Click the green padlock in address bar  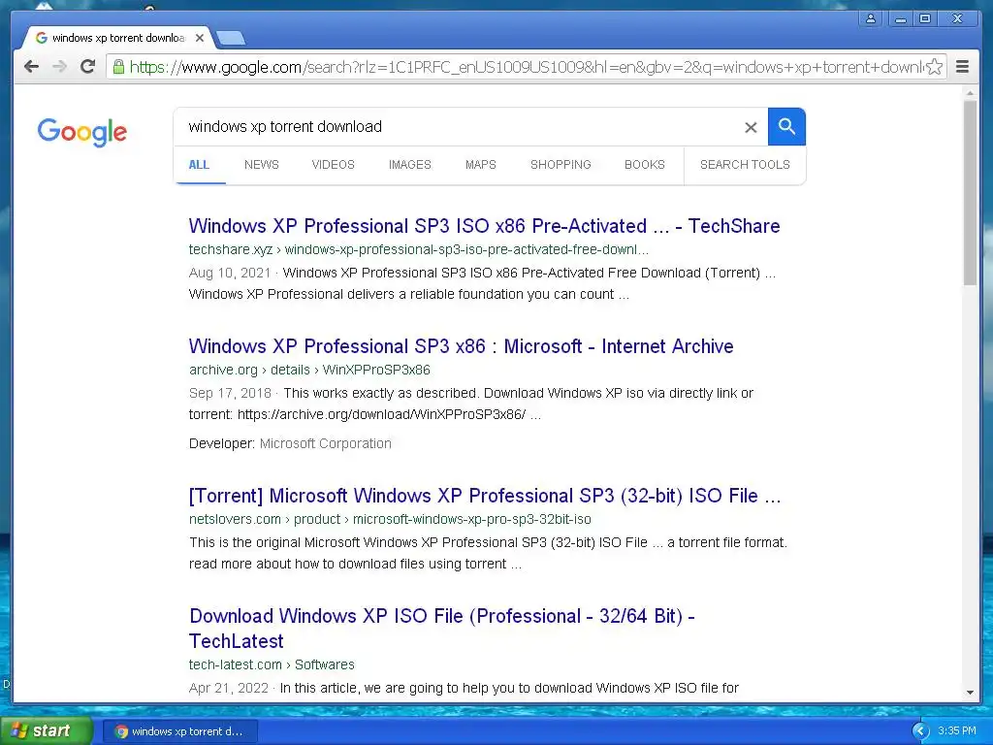pos(118,67)
